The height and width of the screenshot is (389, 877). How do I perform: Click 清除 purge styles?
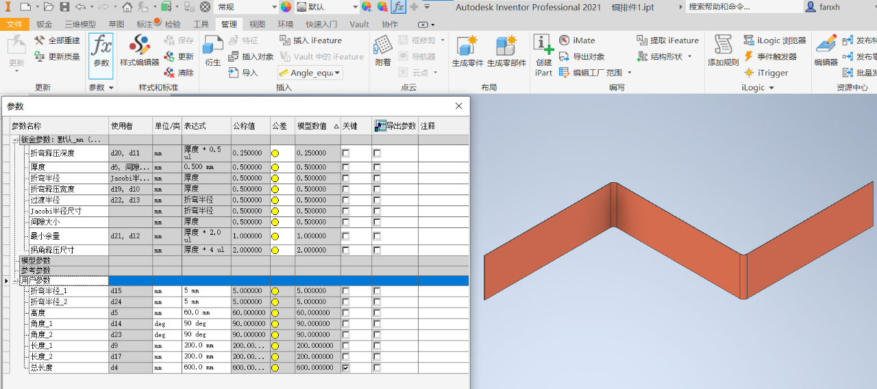pos(178,73)
